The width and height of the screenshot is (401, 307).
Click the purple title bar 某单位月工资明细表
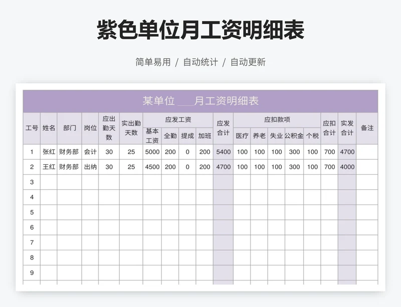[x=200, y=101]
